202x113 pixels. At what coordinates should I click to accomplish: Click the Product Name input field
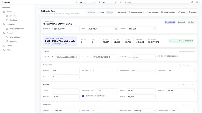pyautogui.click(x=67, y=57)
